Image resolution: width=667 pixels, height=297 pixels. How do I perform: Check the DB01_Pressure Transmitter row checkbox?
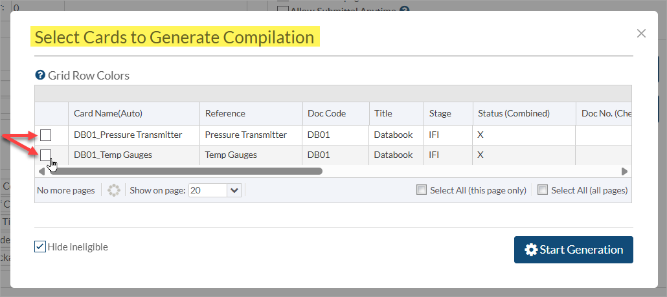tap(45, 135)
